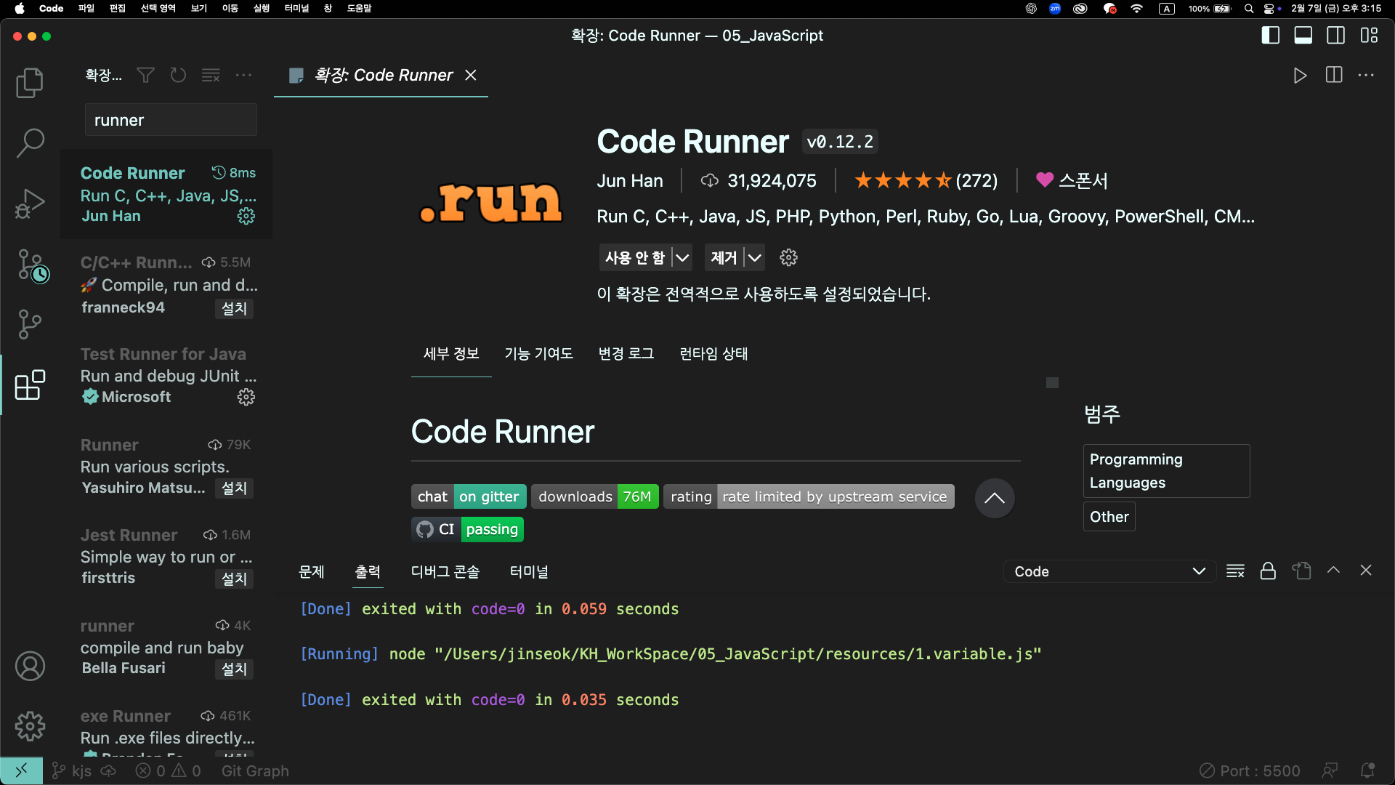
Task: Open Code Runner manage gear in list
Action: click(246, 216)
